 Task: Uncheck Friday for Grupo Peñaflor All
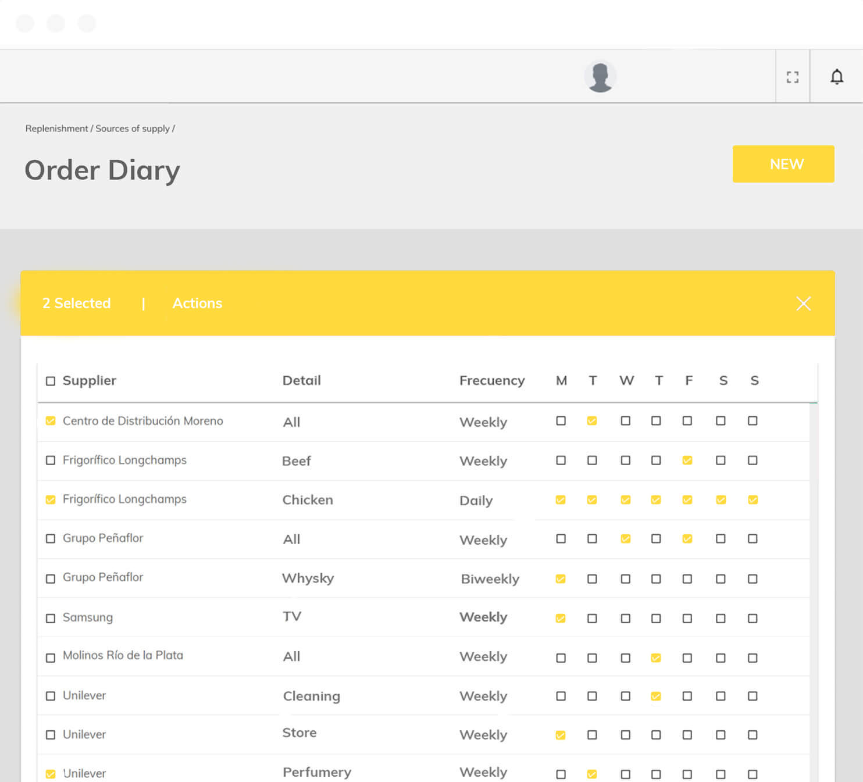point(687,538)
